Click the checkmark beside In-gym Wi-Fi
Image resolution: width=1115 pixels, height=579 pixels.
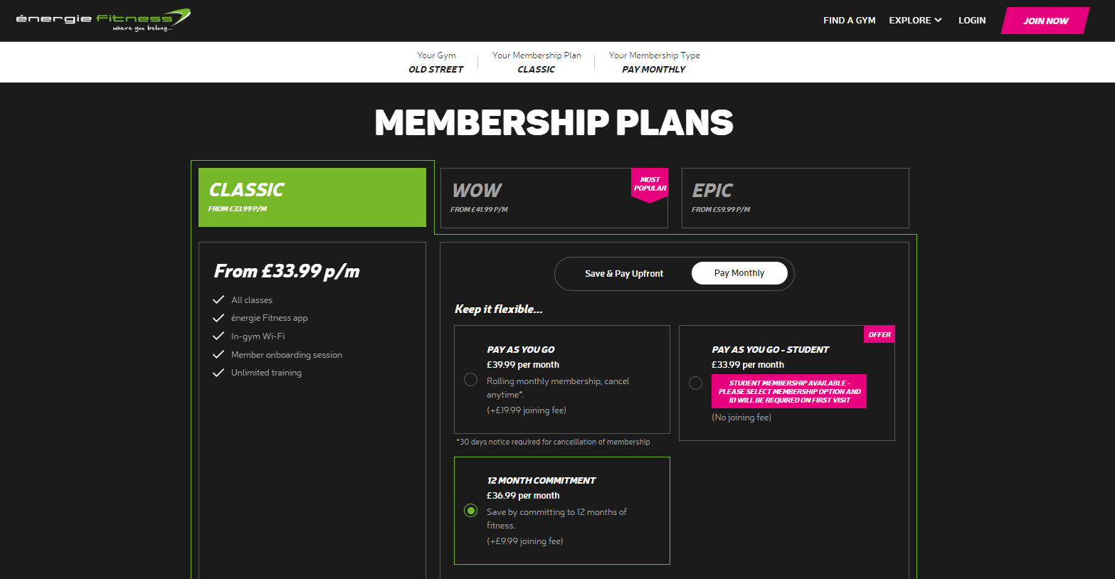pos(218,336)
